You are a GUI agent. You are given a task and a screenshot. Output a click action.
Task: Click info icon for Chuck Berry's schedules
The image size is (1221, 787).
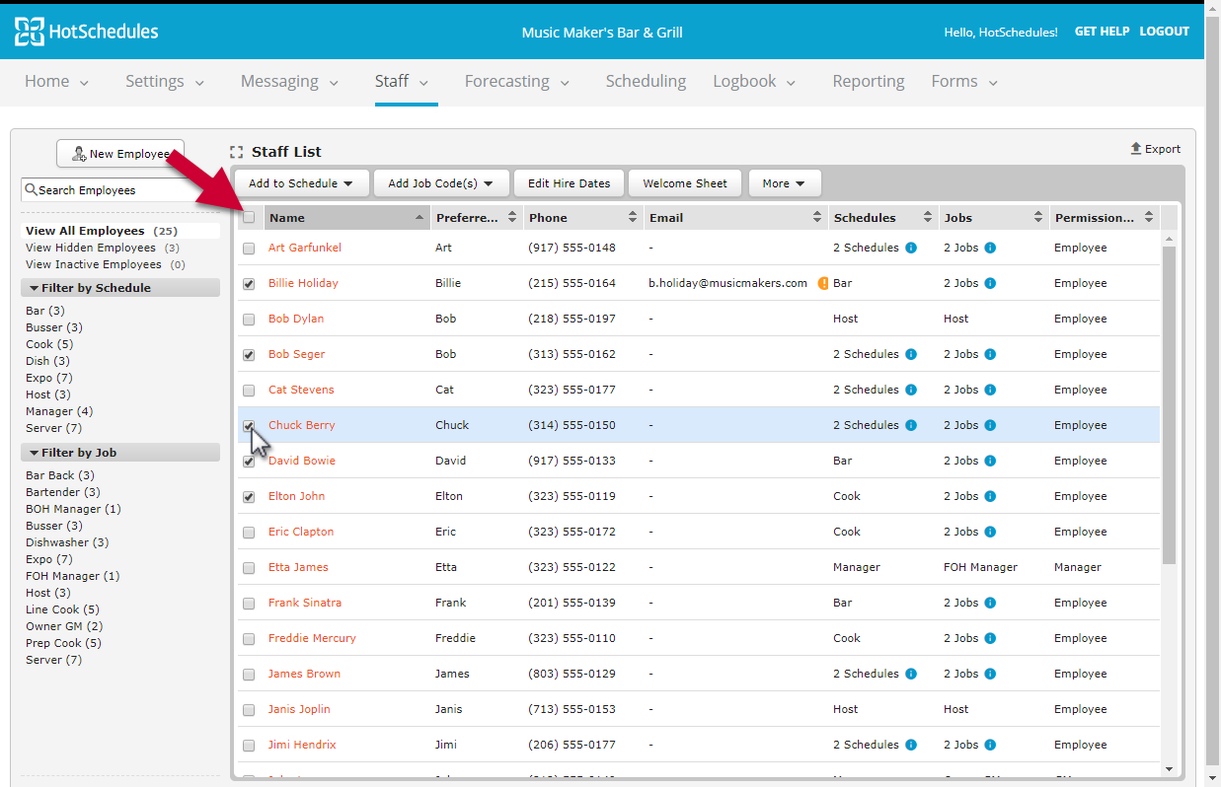[x=911, y=425]
